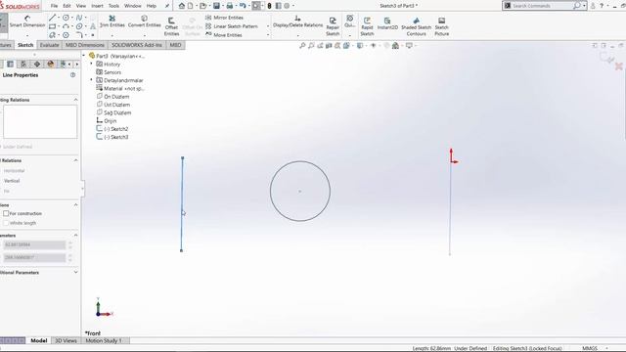Click Convert Entities
This screenshot has height=352, width=626.
(144, 22)
